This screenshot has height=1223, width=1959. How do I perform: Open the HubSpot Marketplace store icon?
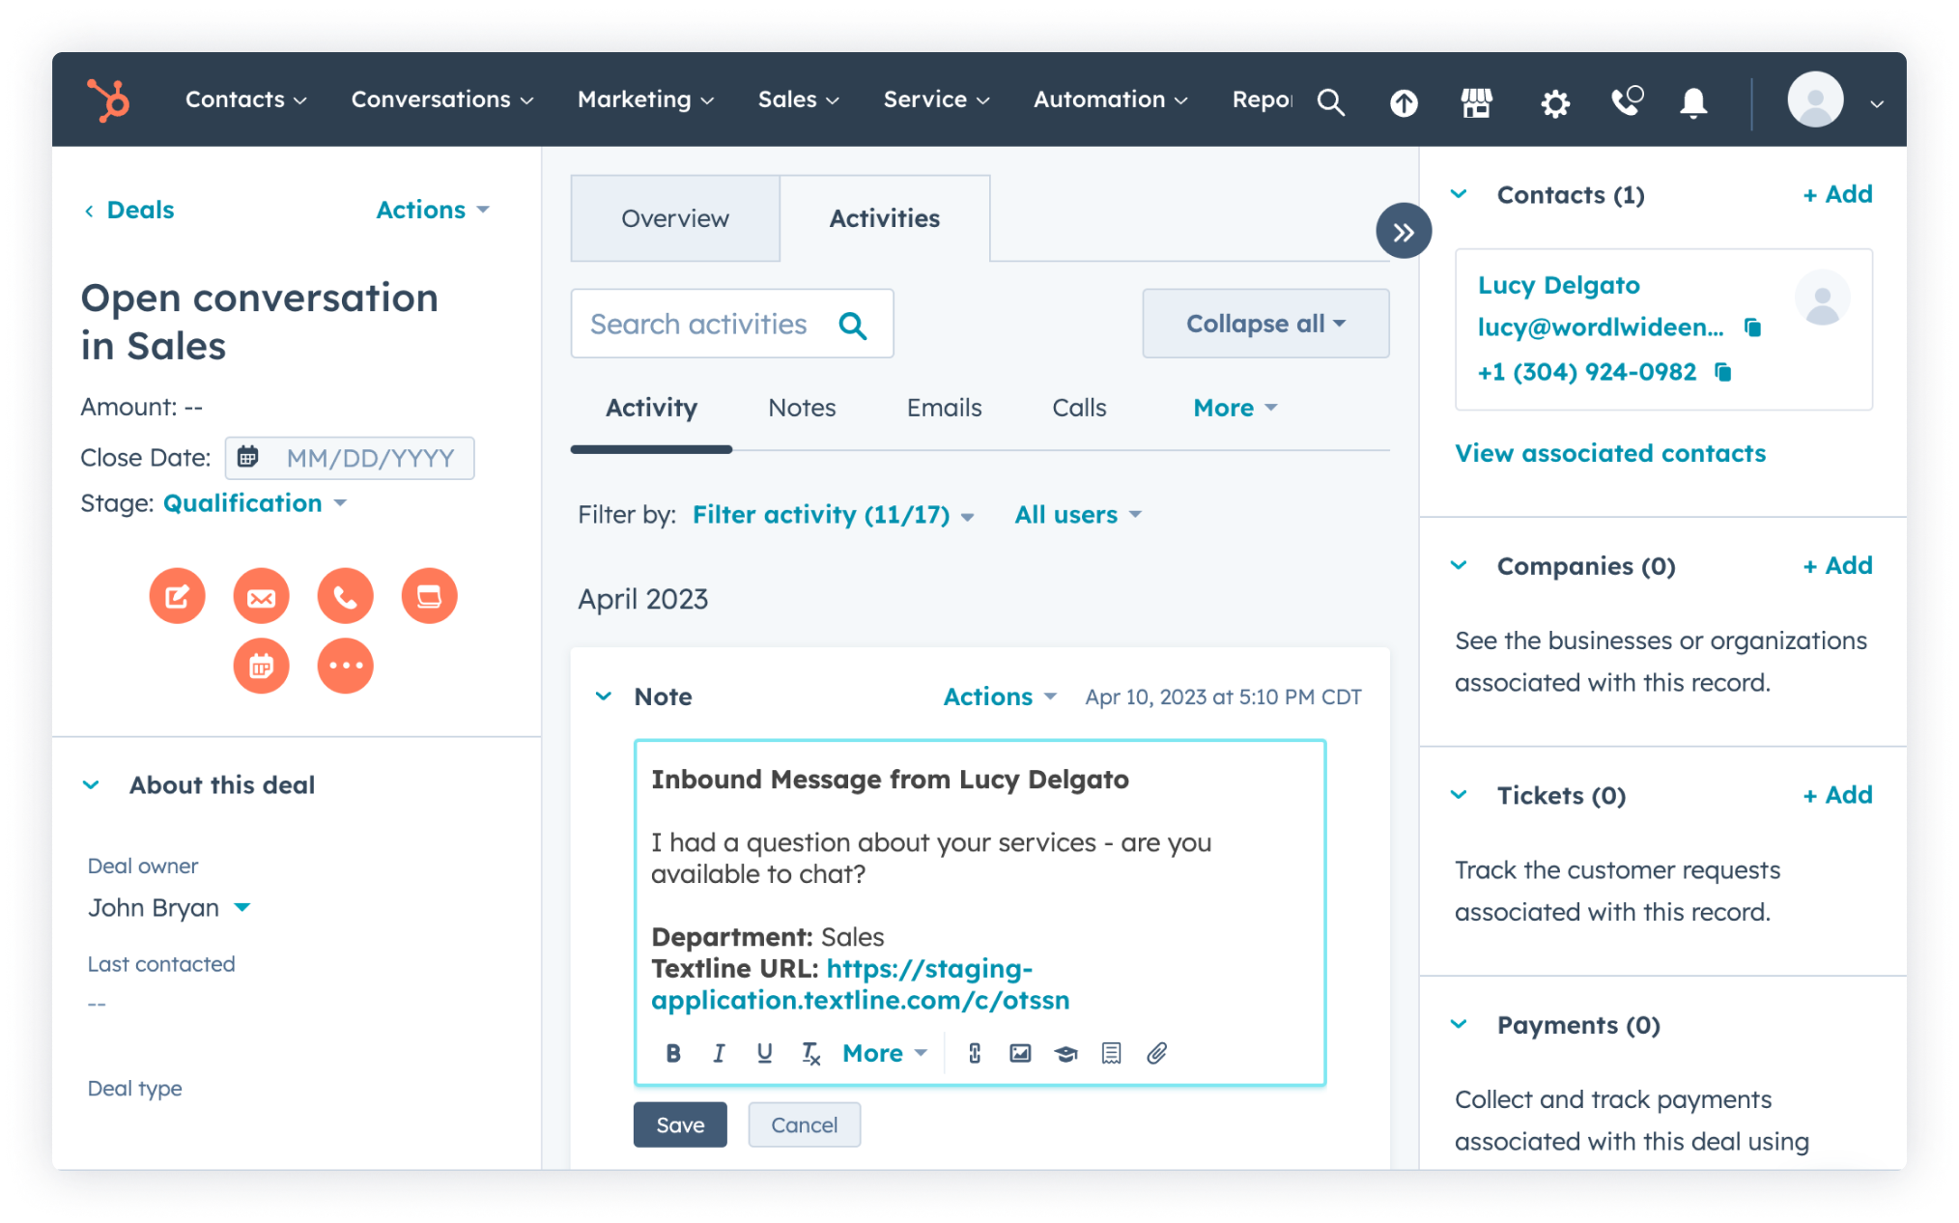pyautogui.click(x=1477, y=102)
